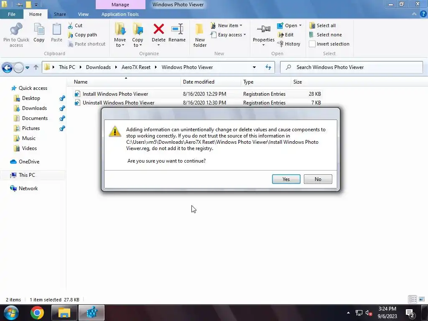The width and height of the screenshot is (428, 321).
Task: Click Invert selection in the ribbon
Action: (329, 44)
